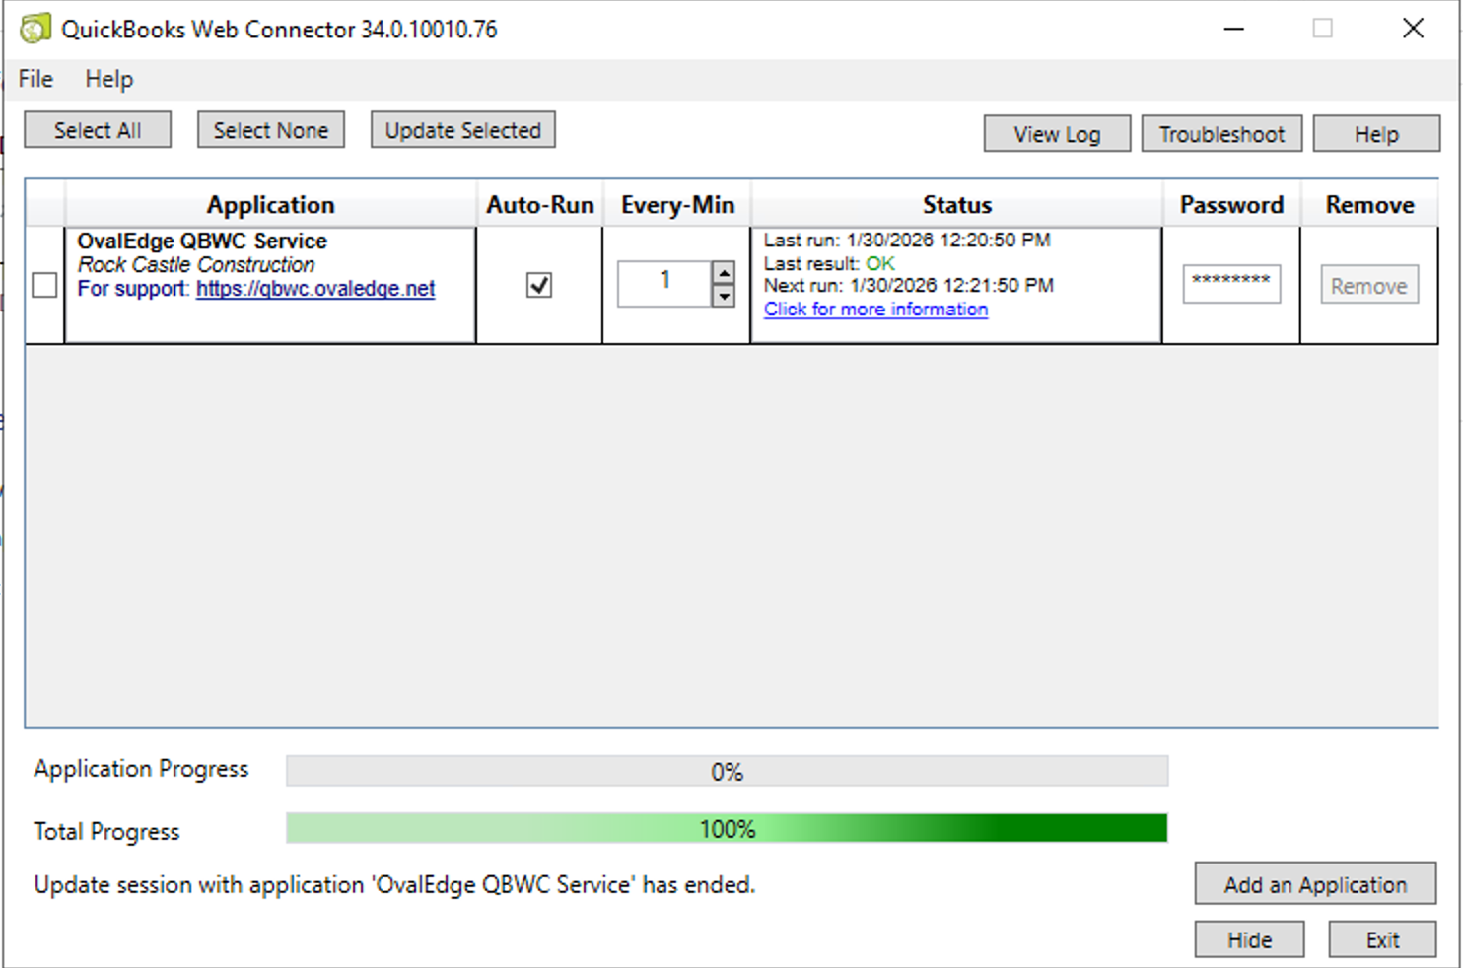Click the Hide button
This screenshot has width=1463, height=968.
pyautogui.click(x=1249, y=940)
